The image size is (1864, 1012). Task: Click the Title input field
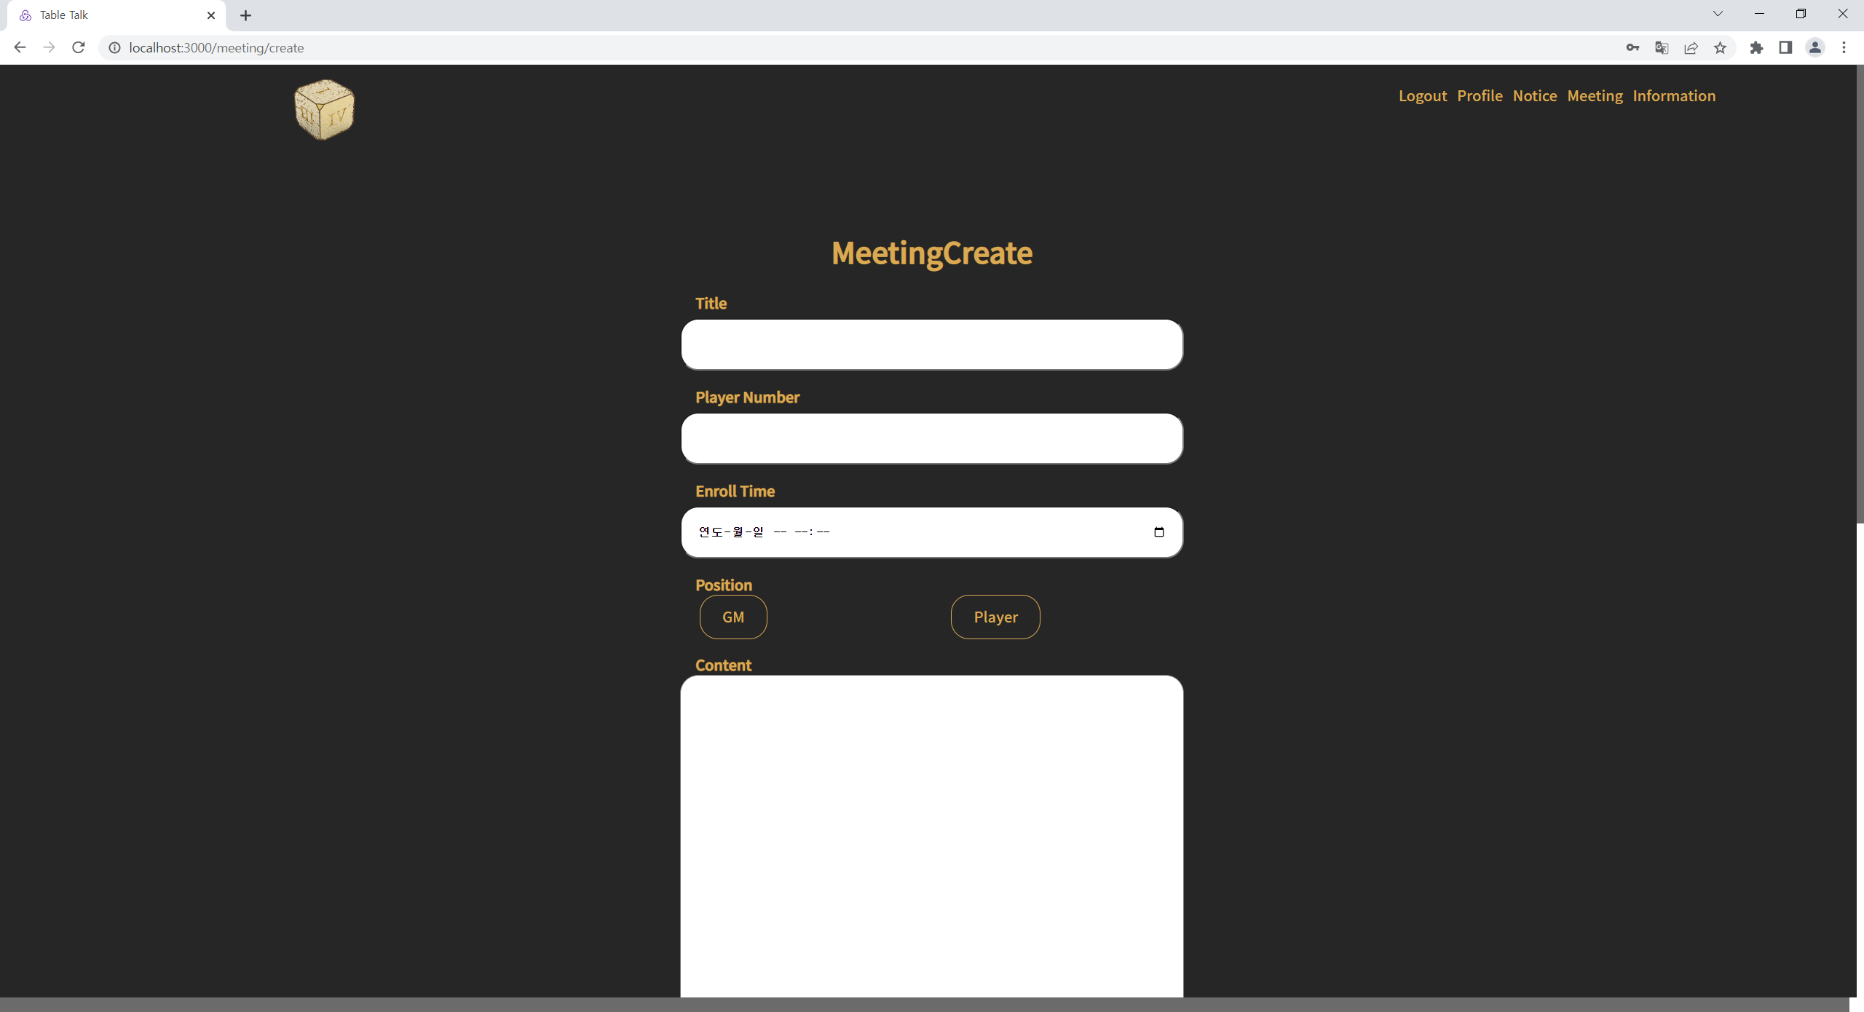[931, 344]
